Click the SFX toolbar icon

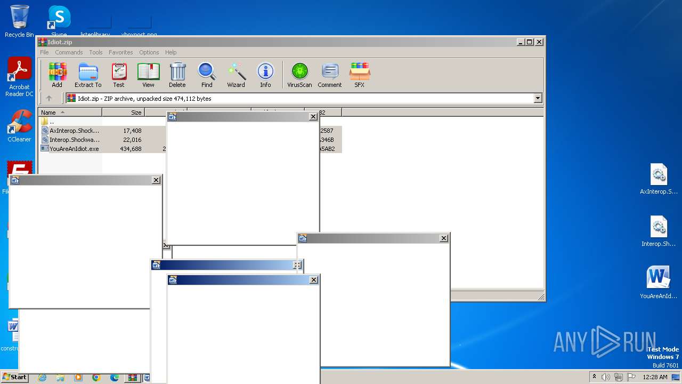[360, 75]
